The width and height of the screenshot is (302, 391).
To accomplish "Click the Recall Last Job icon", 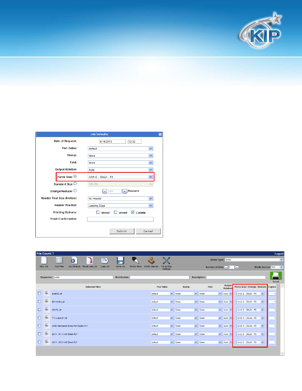I will pos(90,260).
